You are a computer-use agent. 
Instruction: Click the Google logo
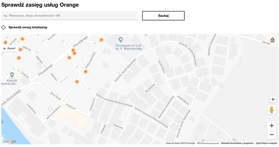(9, 141)
